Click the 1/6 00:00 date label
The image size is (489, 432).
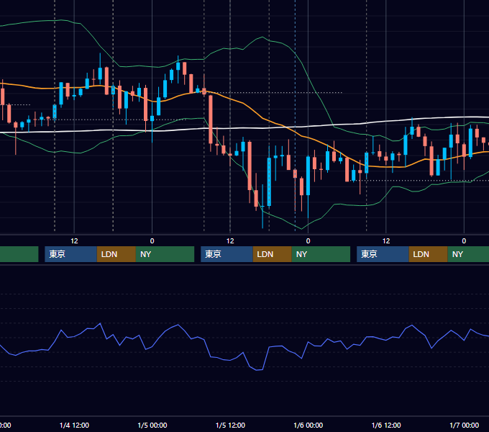point(308,425)
